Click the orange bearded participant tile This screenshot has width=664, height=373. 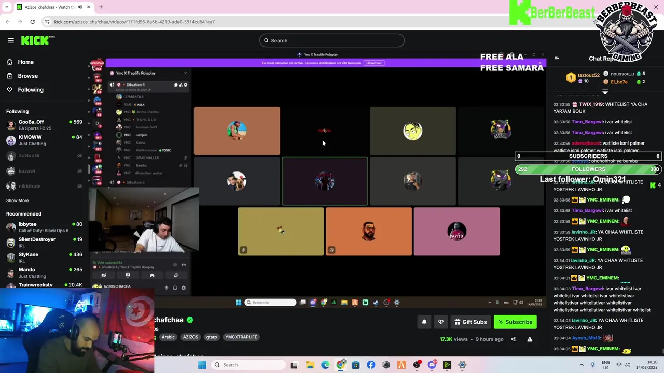coord(369,232)
